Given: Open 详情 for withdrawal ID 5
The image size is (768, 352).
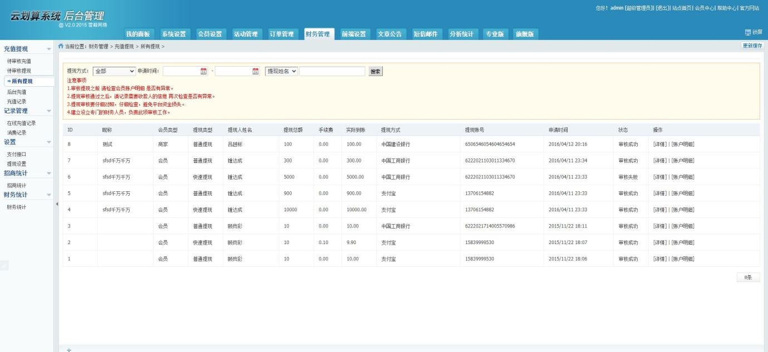Looking at the screenshot, I should 660,194.
